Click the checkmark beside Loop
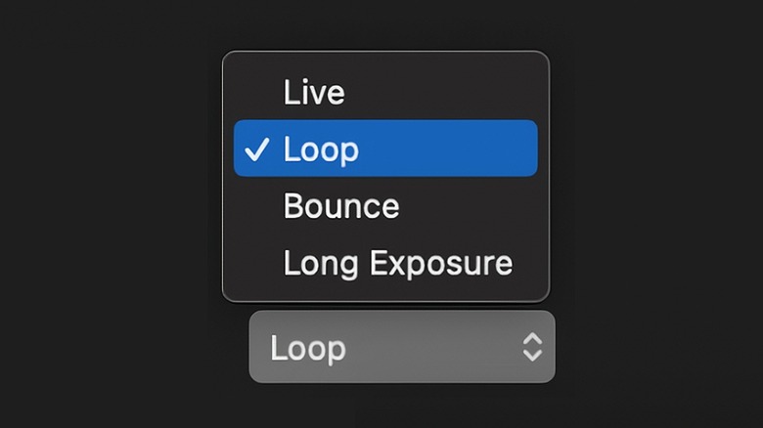 tap(257, 150)
